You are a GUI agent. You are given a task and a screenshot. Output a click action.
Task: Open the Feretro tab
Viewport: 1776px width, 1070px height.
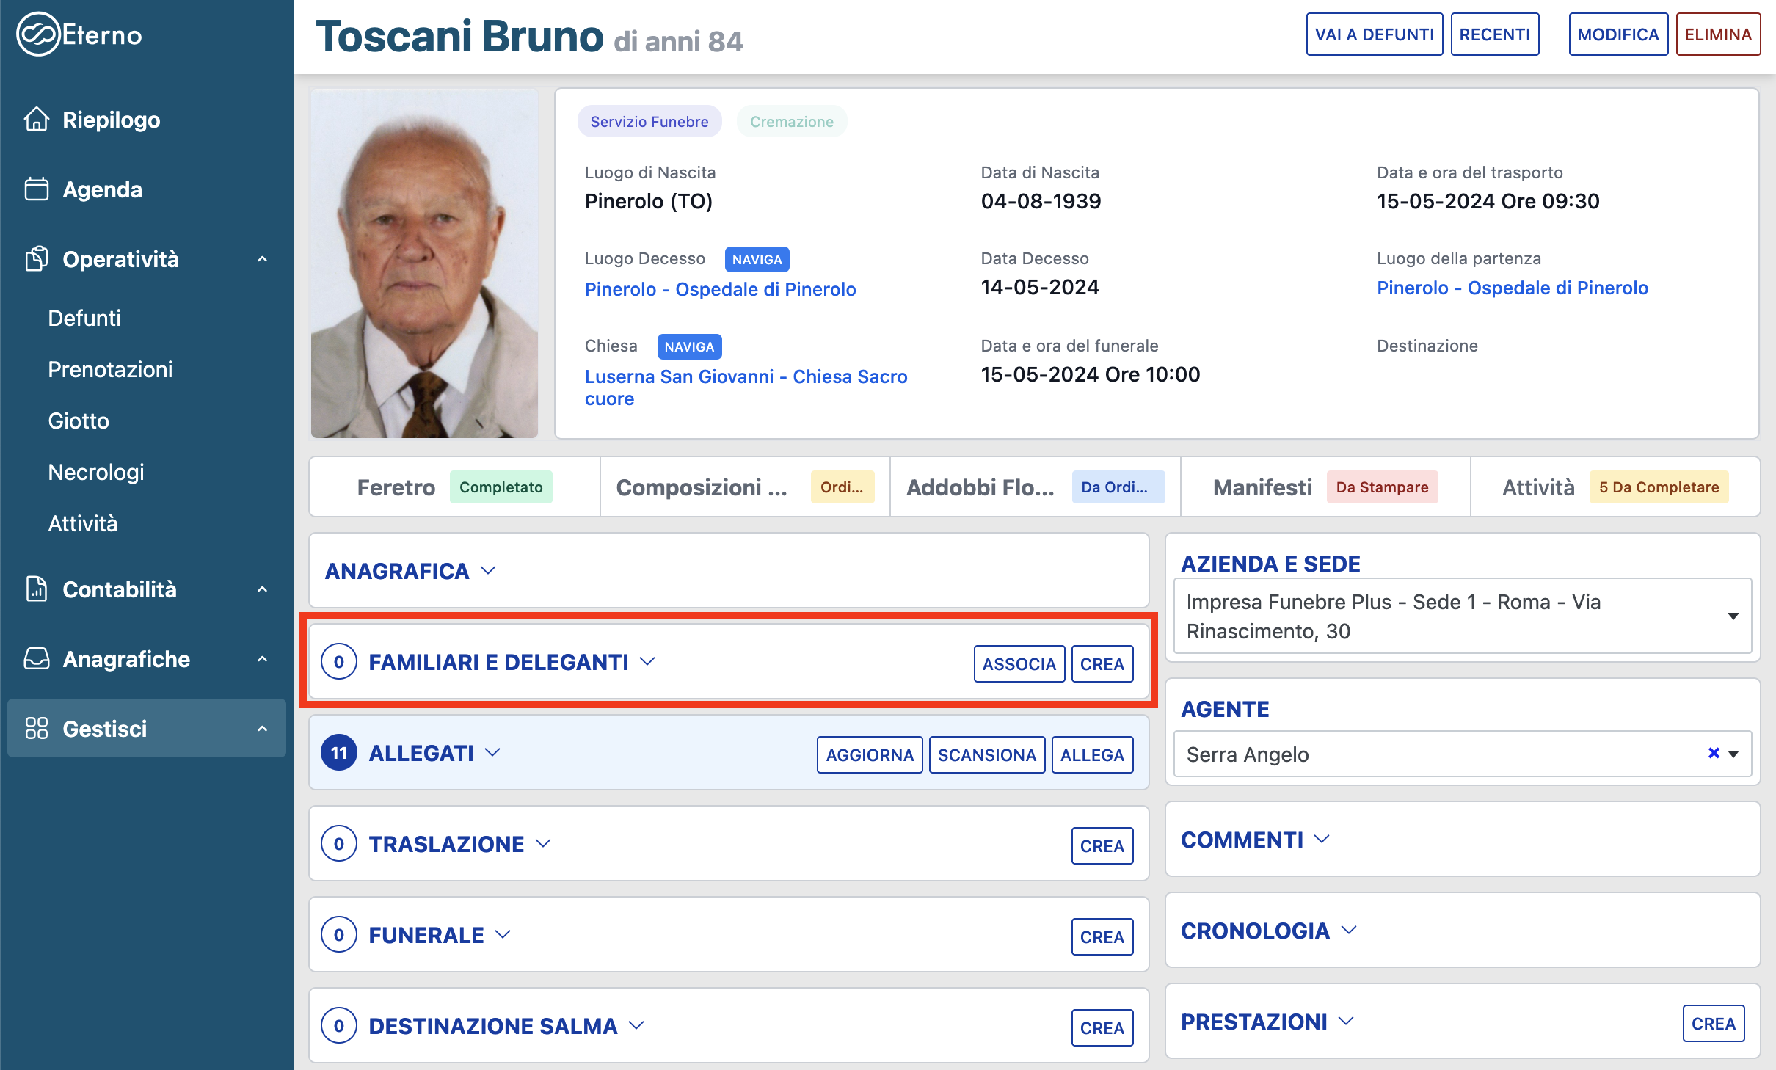[x=396, y=487]
